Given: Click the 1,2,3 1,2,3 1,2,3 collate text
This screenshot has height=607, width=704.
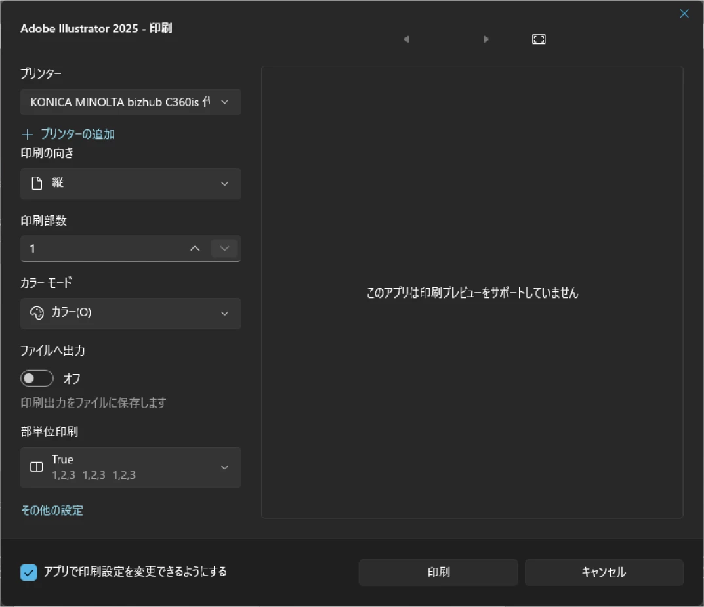Looking at the screenshot, I should [x=94, y=475].
